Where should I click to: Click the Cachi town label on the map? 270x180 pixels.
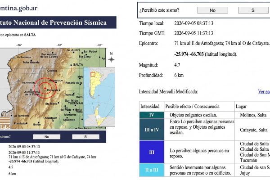point(51,71)
